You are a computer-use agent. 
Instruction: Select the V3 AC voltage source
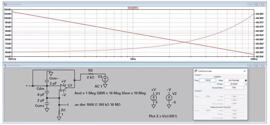(x=105, y=79)
